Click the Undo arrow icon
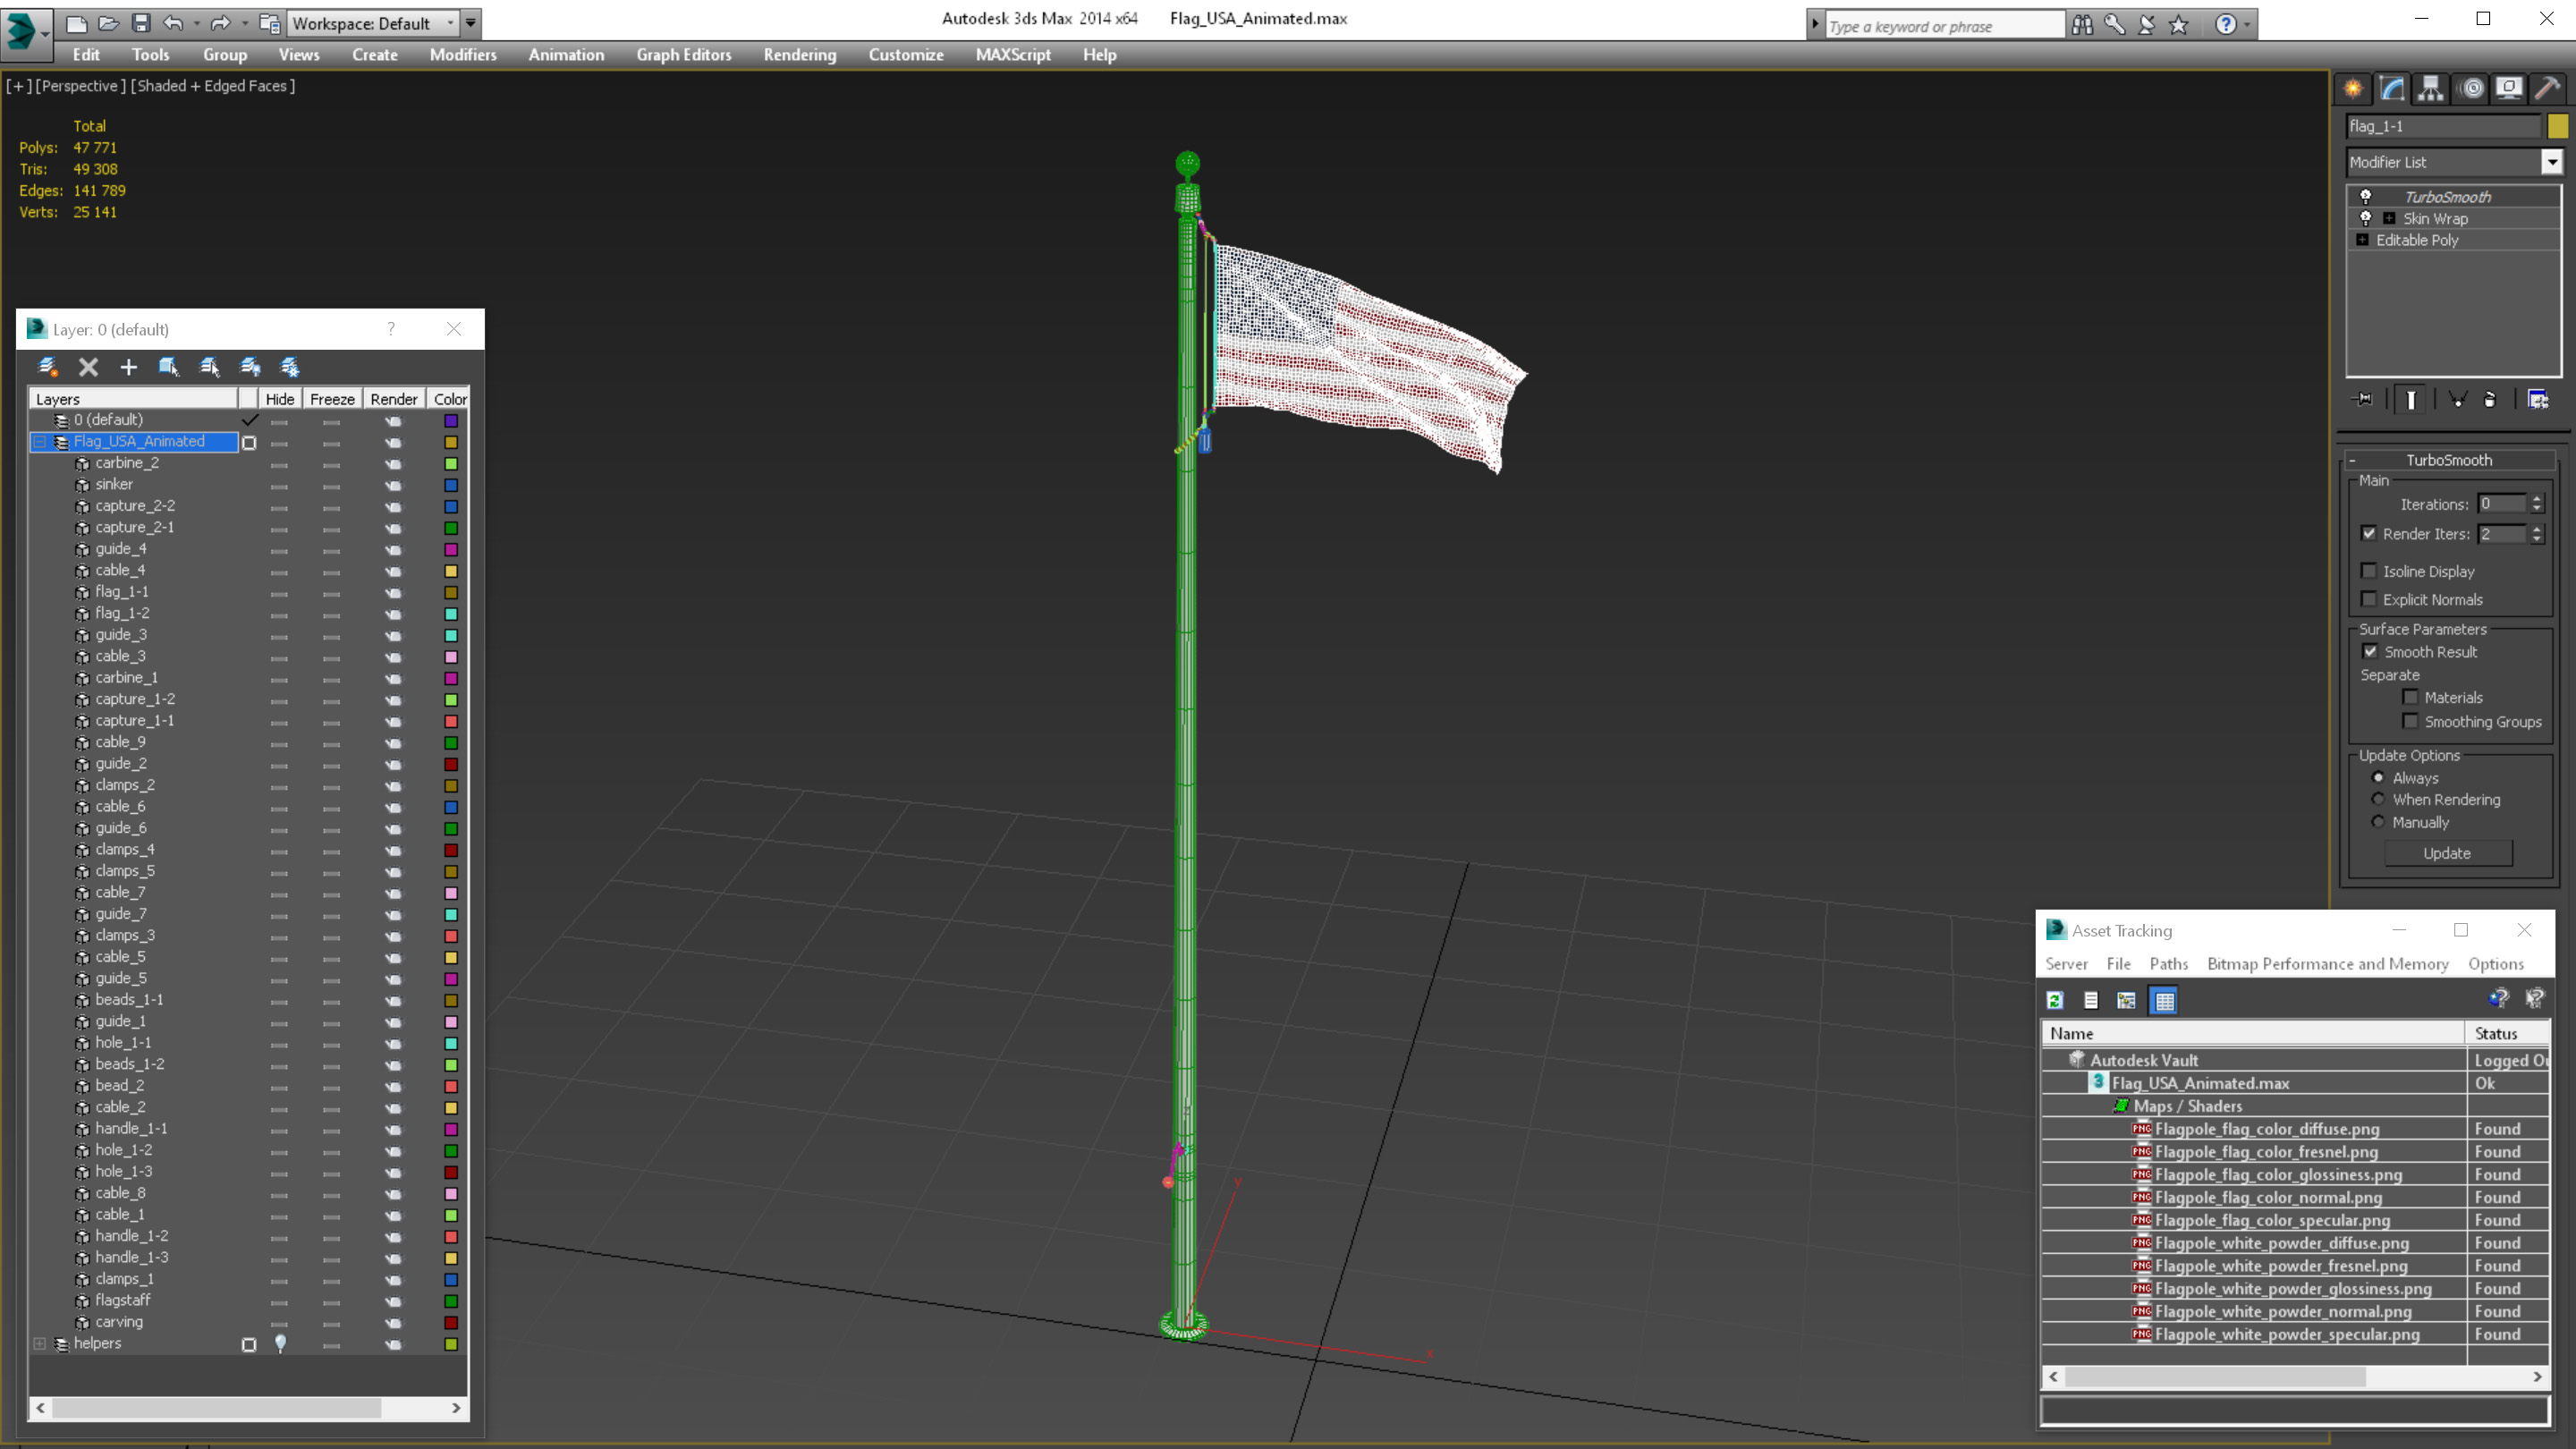The image size is (2576, 1449). pos(173,22)
